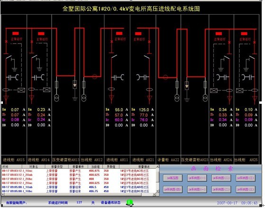Screen dimensions: 265x209
Task: Open the 2#系统图(三) screen
Action: (245, 189)
